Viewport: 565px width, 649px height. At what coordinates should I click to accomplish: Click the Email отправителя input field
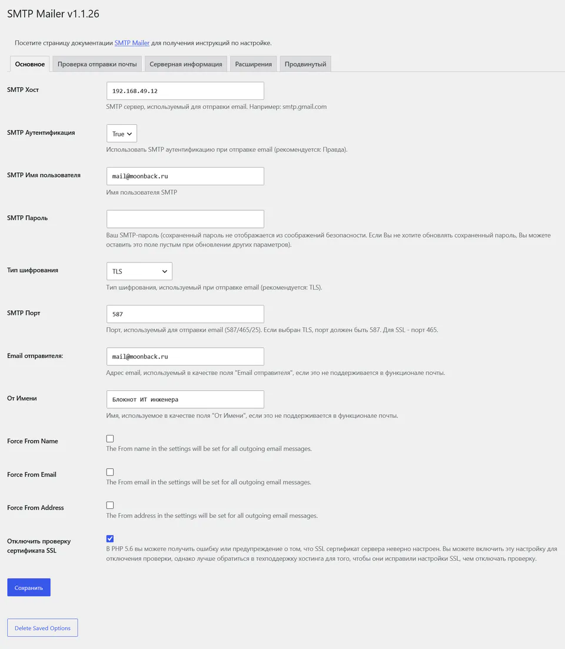click(x=185, y=357)
